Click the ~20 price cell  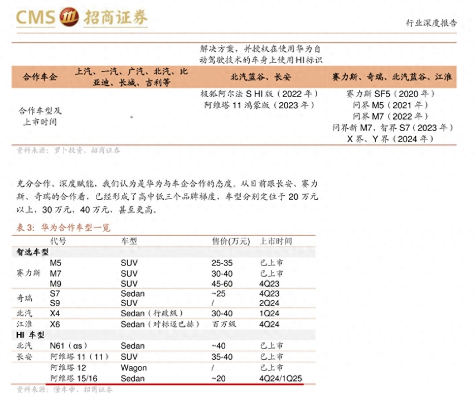click(x=219, y=379)
